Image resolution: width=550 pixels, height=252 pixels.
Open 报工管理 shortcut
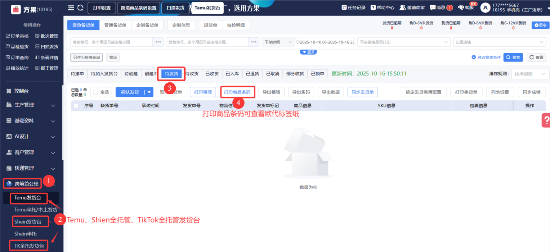[x=47, y=68]
